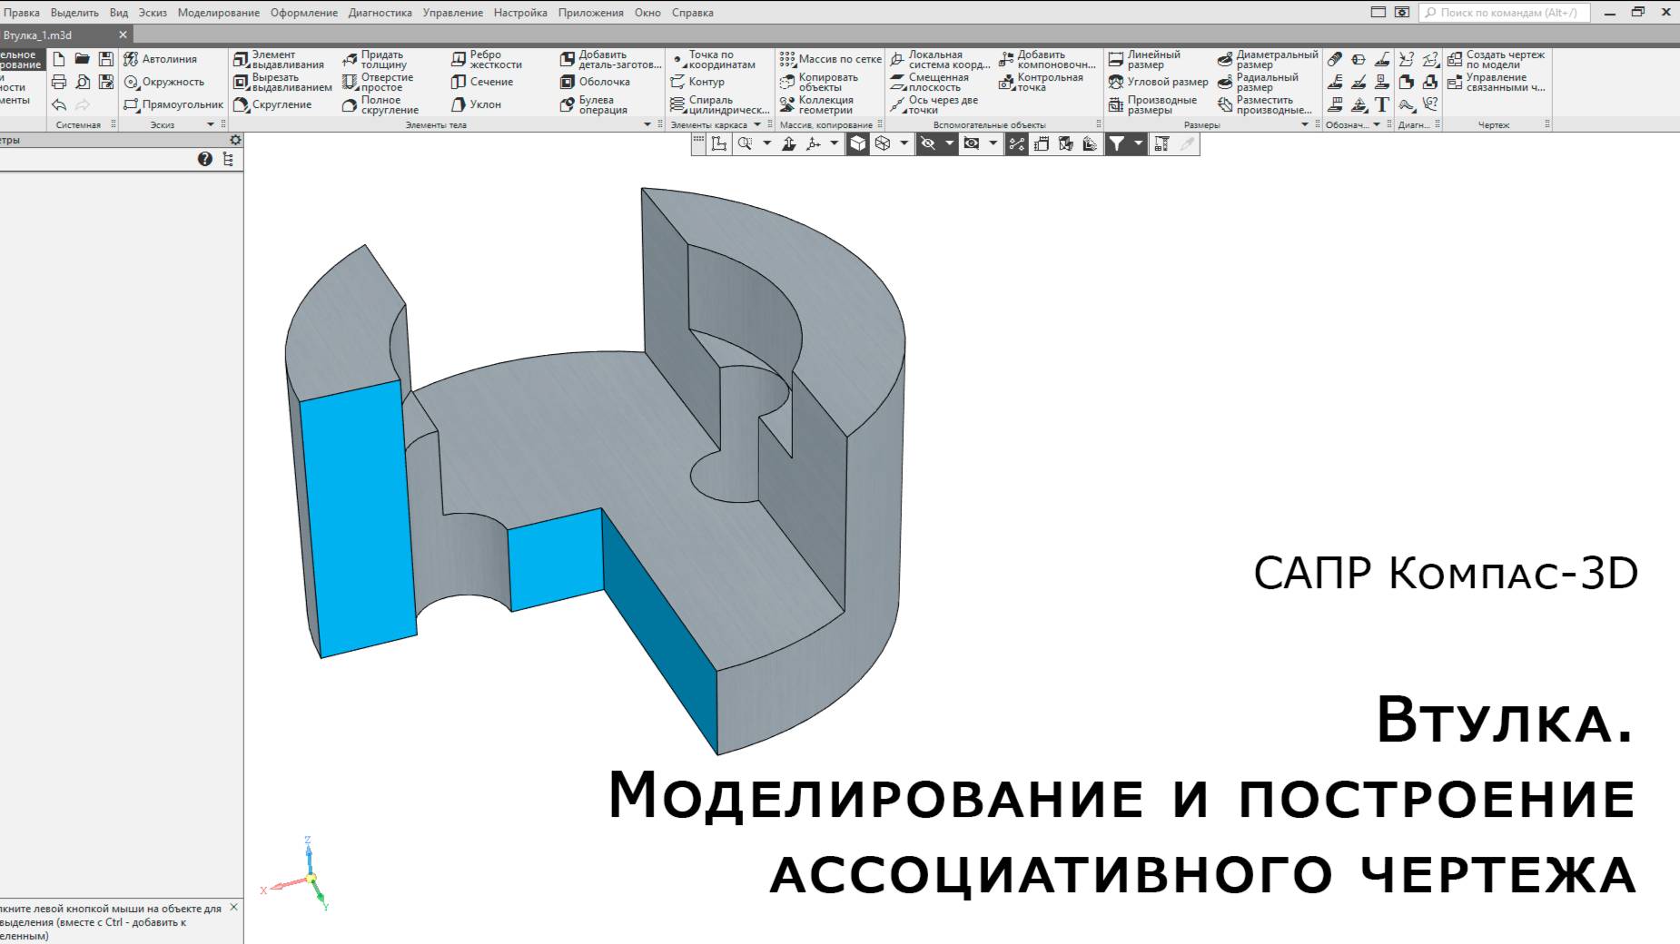Select the Автолиния sketch tool
1680x944 pixels.
pos(168,59)
